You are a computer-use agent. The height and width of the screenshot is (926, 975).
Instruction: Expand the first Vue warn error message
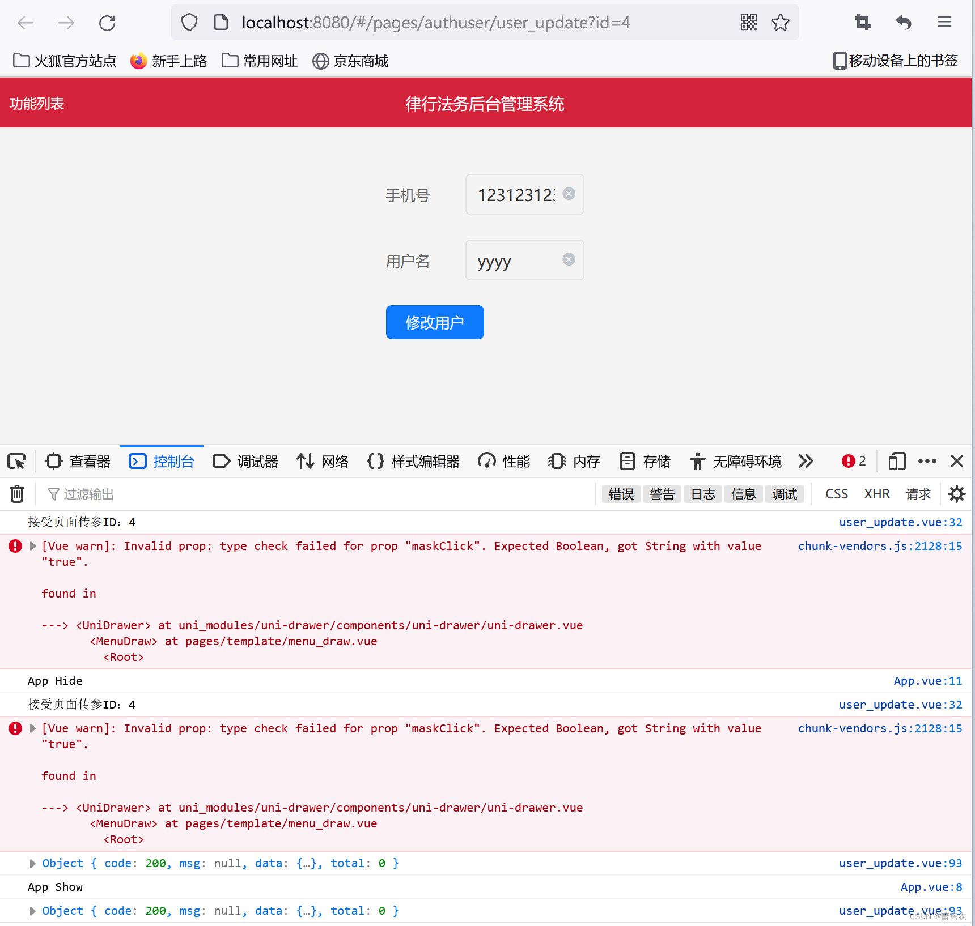coord(32,546)
